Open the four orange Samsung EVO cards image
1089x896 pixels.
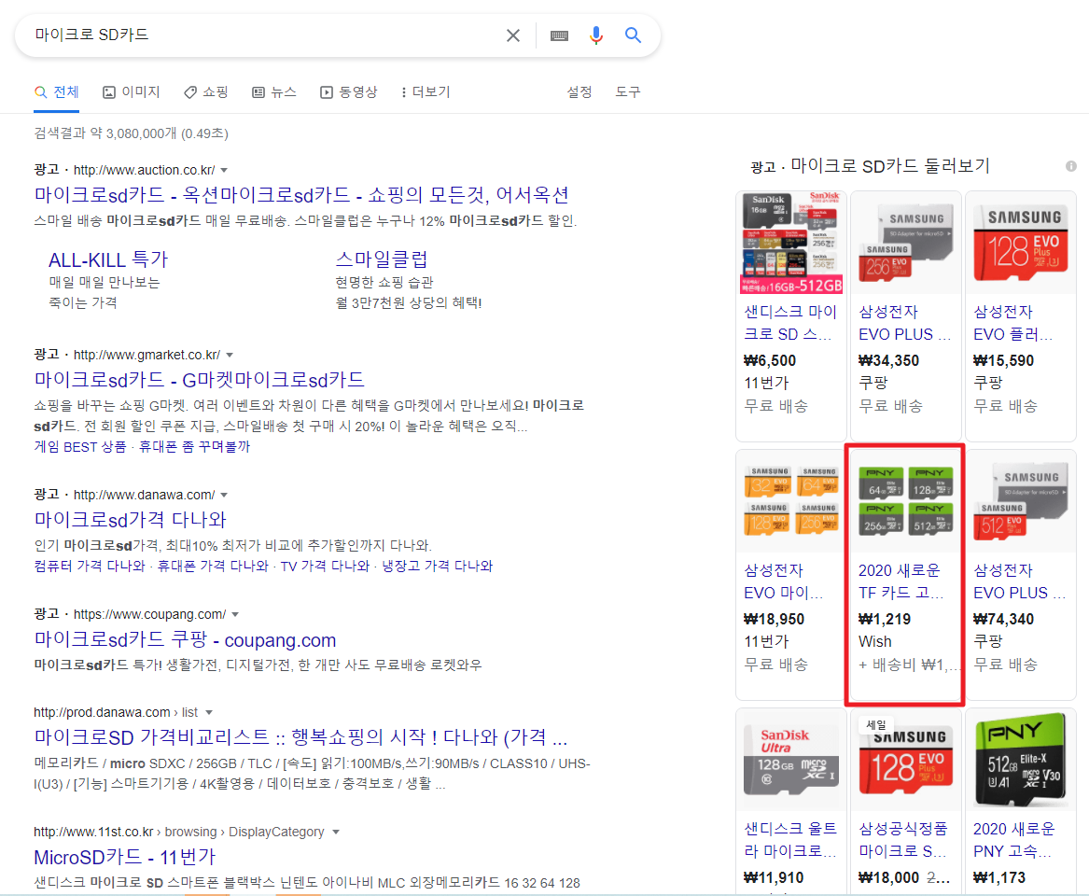pyautogui.click(x=791, y=501)
